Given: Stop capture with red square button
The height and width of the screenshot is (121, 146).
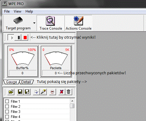Looking at the screenshot, I should click(x=25, y=38).
